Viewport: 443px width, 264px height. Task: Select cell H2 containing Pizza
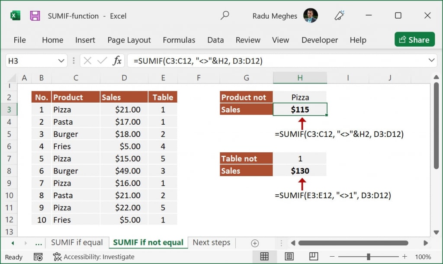pos(300,97)
